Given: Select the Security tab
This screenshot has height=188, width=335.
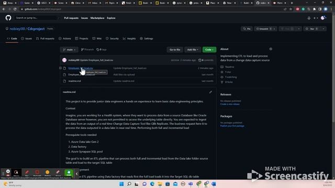Looking at the screenshot, I should pos(112,39).
